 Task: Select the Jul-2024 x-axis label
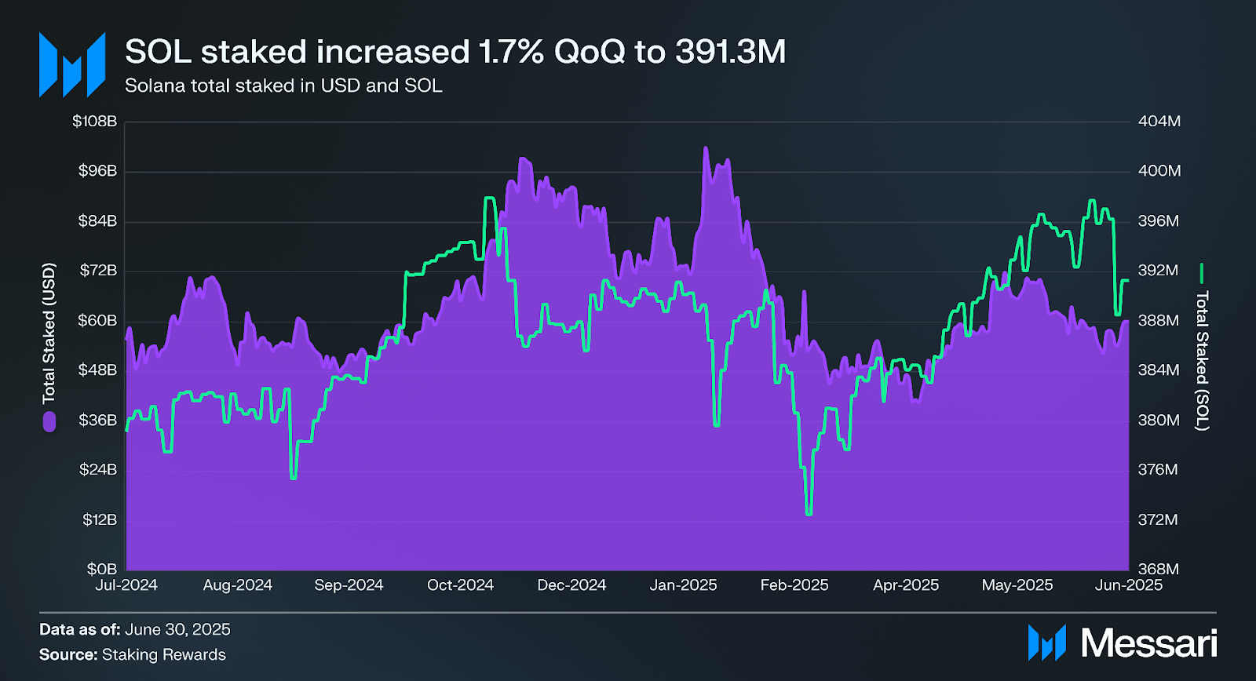click(126, 585)
